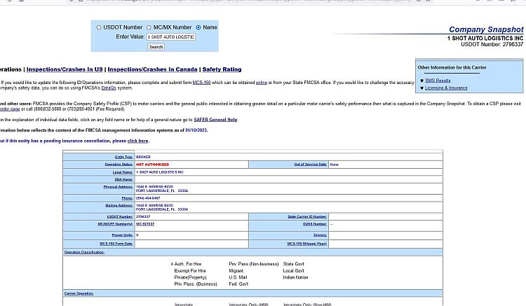
Task: Click the Entity Type field label
Action: (123, 157)
